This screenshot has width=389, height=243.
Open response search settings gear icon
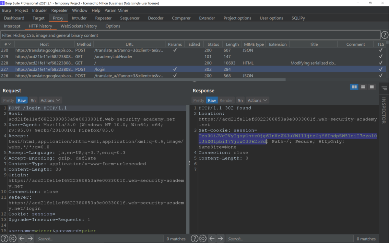[x=203, y=239]
